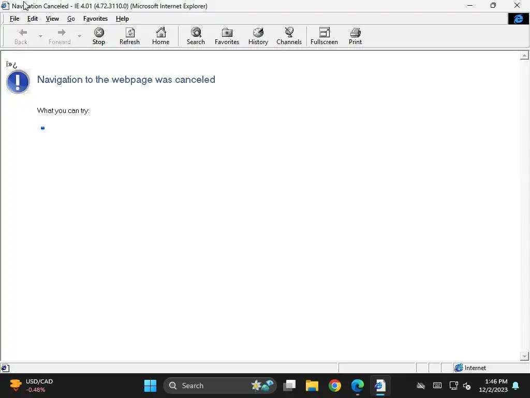This screenshot has height=398, width=530.
Task: Click the Back toolbar button
Action: tap(21, 36)
